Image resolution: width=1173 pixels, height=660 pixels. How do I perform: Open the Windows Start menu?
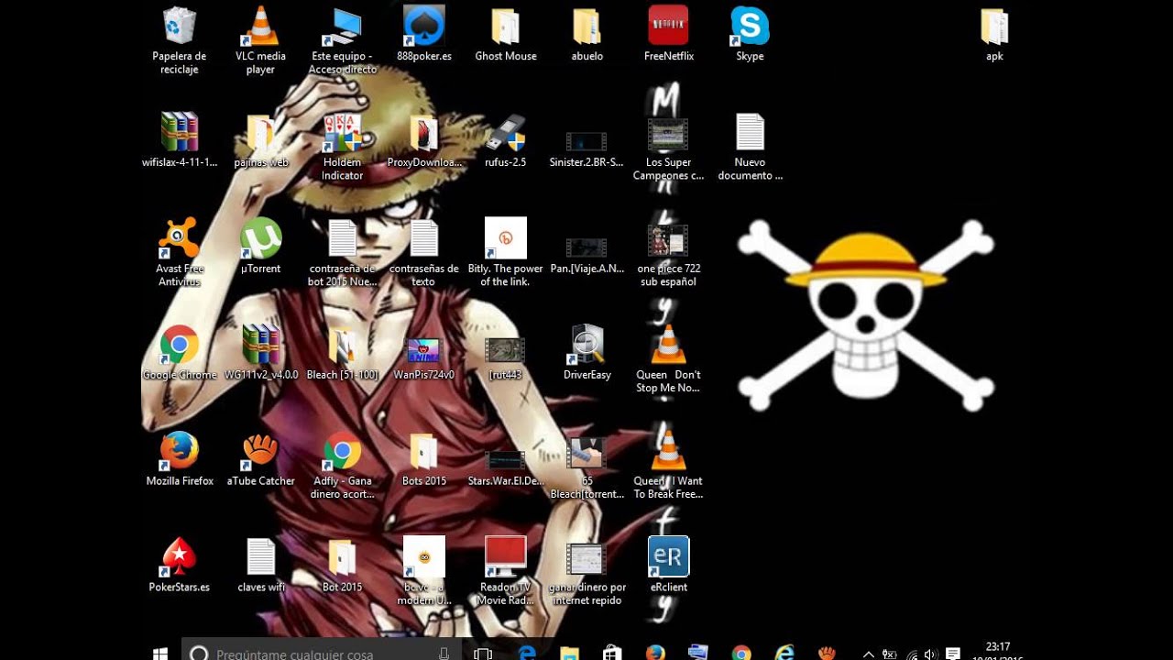coord(160,654)
